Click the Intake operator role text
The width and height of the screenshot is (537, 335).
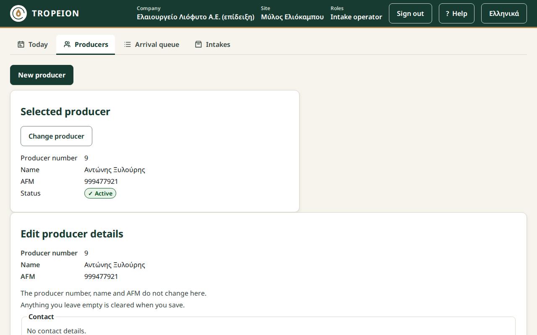[x=356, y=17]
